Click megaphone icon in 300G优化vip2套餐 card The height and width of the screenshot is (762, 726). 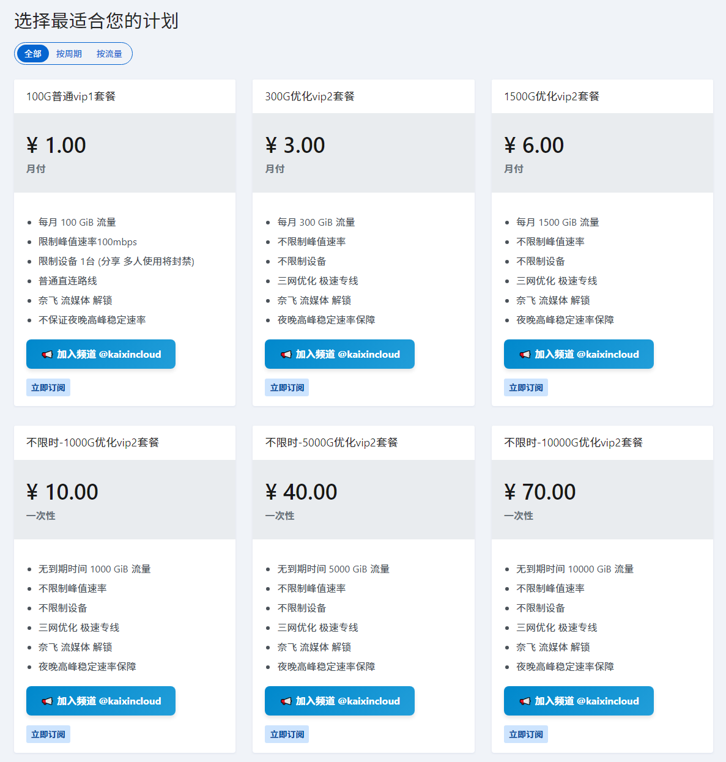coord(286,355)
